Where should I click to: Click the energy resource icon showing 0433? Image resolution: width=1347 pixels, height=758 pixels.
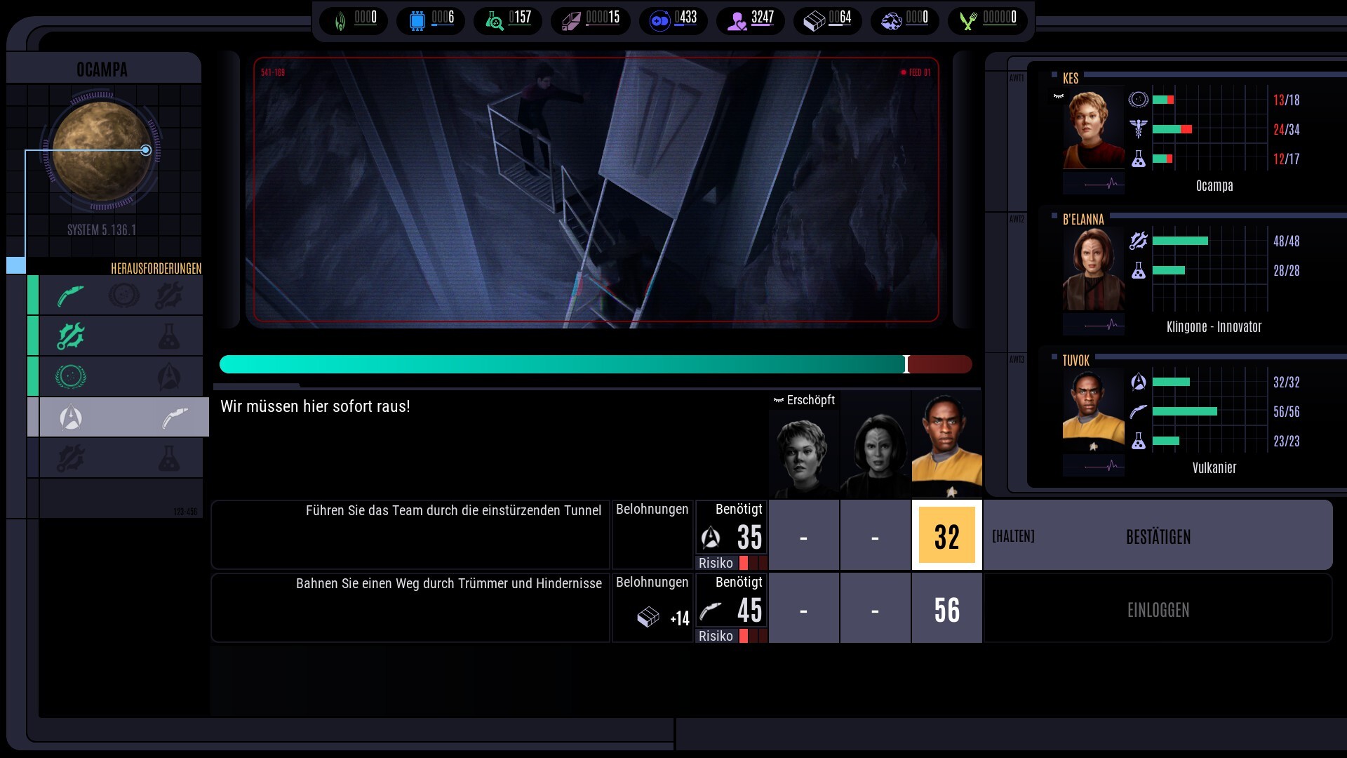click(x=660, y=22)
